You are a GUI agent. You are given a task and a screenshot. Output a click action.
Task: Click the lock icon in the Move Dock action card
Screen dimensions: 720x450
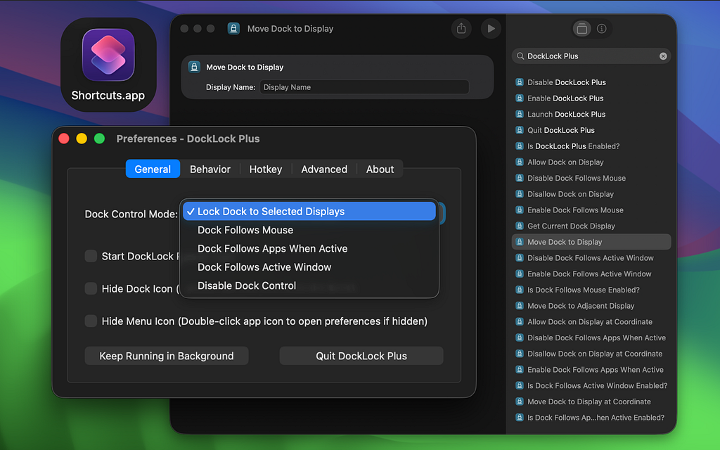194,67
